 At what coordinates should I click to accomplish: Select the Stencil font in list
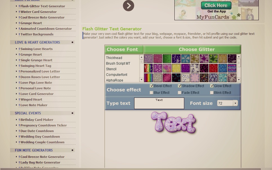click(x=111, y=69)
